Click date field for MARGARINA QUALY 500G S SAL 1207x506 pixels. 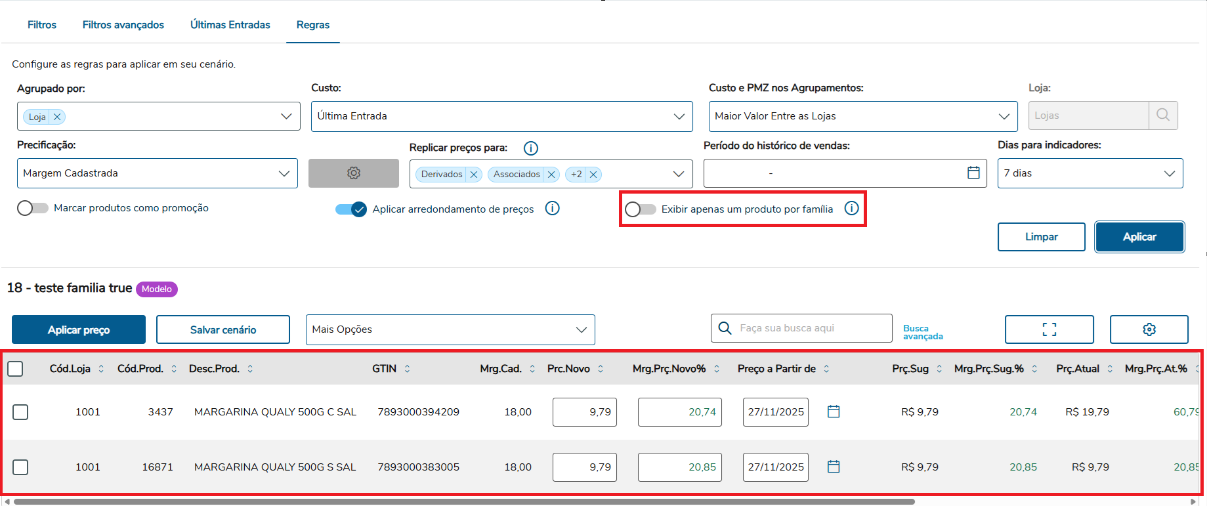point(776,467)
